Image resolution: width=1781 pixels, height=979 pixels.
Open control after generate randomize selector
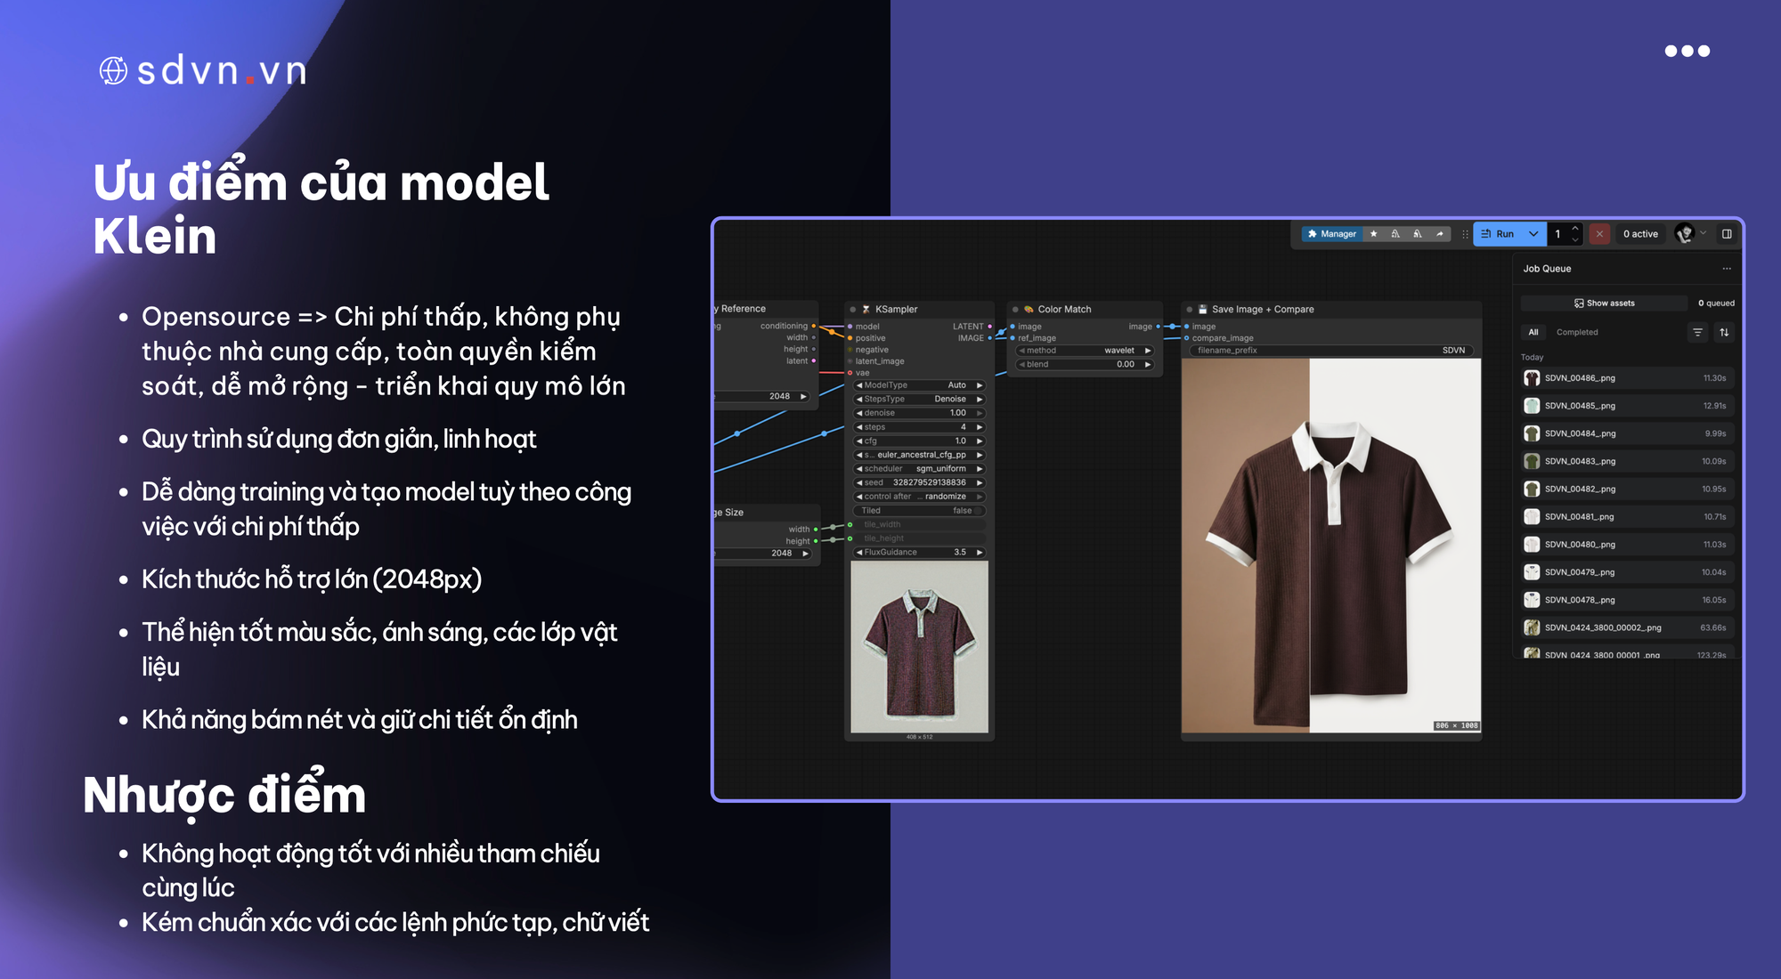tap(920, 497)
